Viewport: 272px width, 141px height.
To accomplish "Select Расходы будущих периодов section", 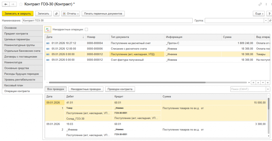I will click(22, 74).
